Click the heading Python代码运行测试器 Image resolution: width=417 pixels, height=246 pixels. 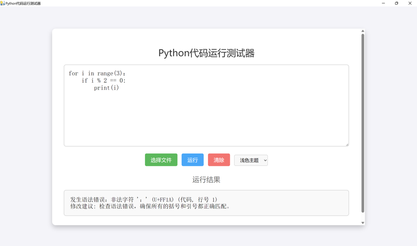tap(206, 53)
